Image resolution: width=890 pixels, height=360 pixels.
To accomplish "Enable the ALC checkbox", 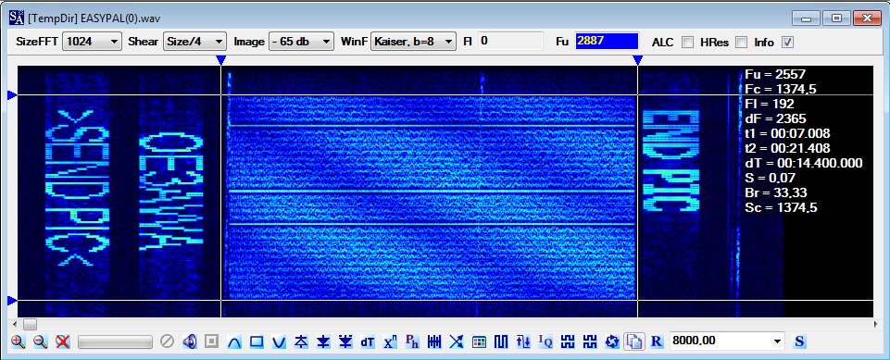I will click(687, 42).
